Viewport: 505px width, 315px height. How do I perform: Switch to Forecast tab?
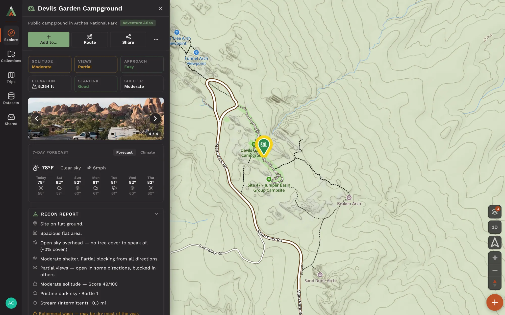[x=124, y=152]
